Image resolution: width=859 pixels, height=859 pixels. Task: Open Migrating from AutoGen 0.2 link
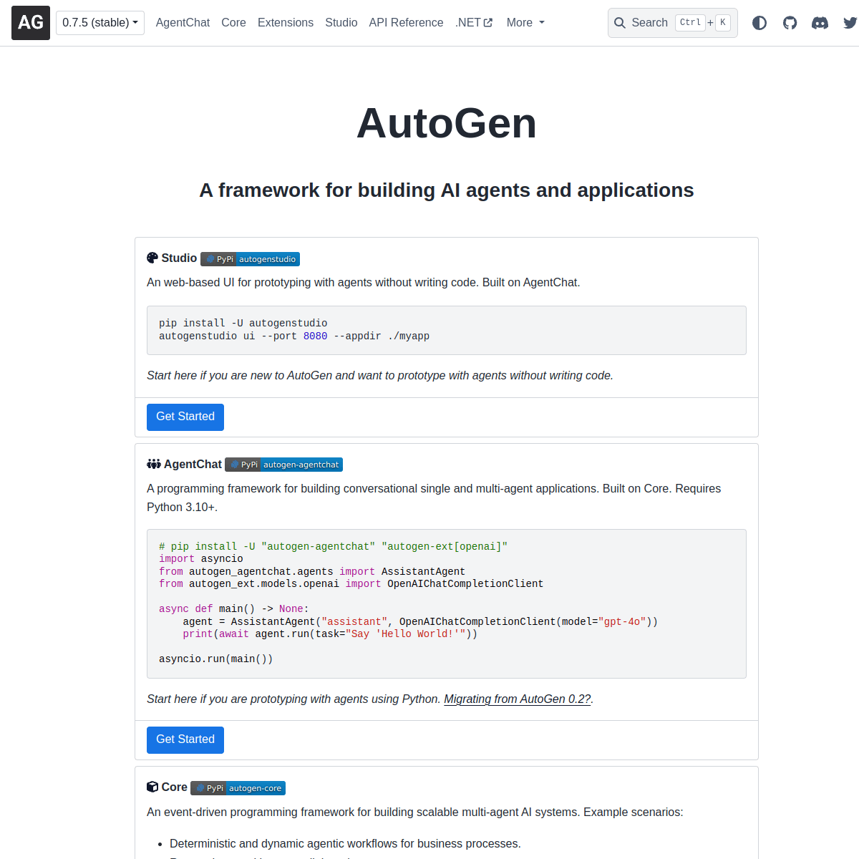518,699
